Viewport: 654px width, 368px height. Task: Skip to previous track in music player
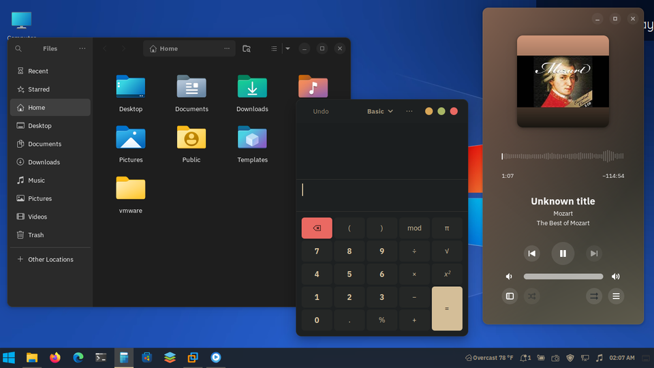[532, 254]
